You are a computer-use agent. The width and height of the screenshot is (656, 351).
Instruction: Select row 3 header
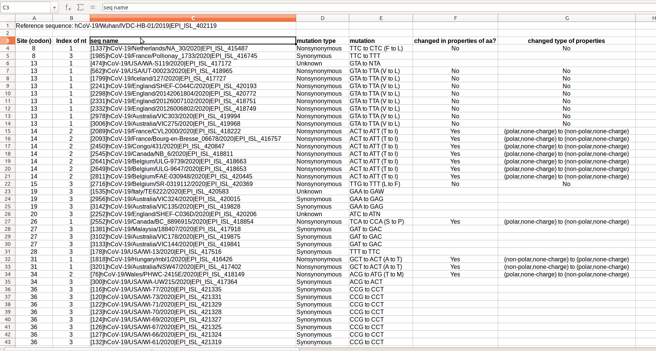(8, 41)
